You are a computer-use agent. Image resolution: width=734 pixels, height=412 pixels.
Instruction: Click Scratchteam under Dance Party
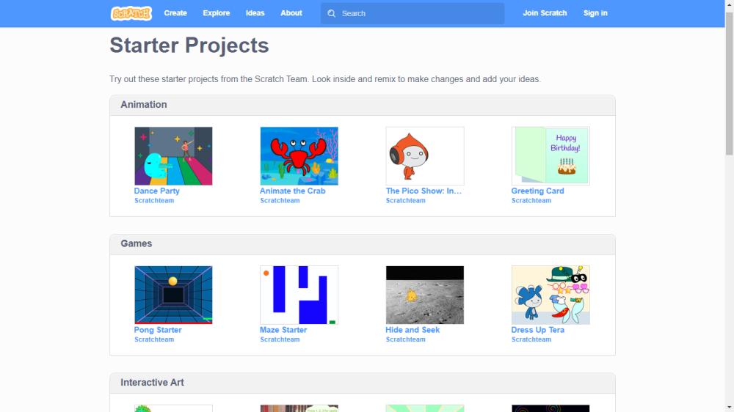coord(154,200)
